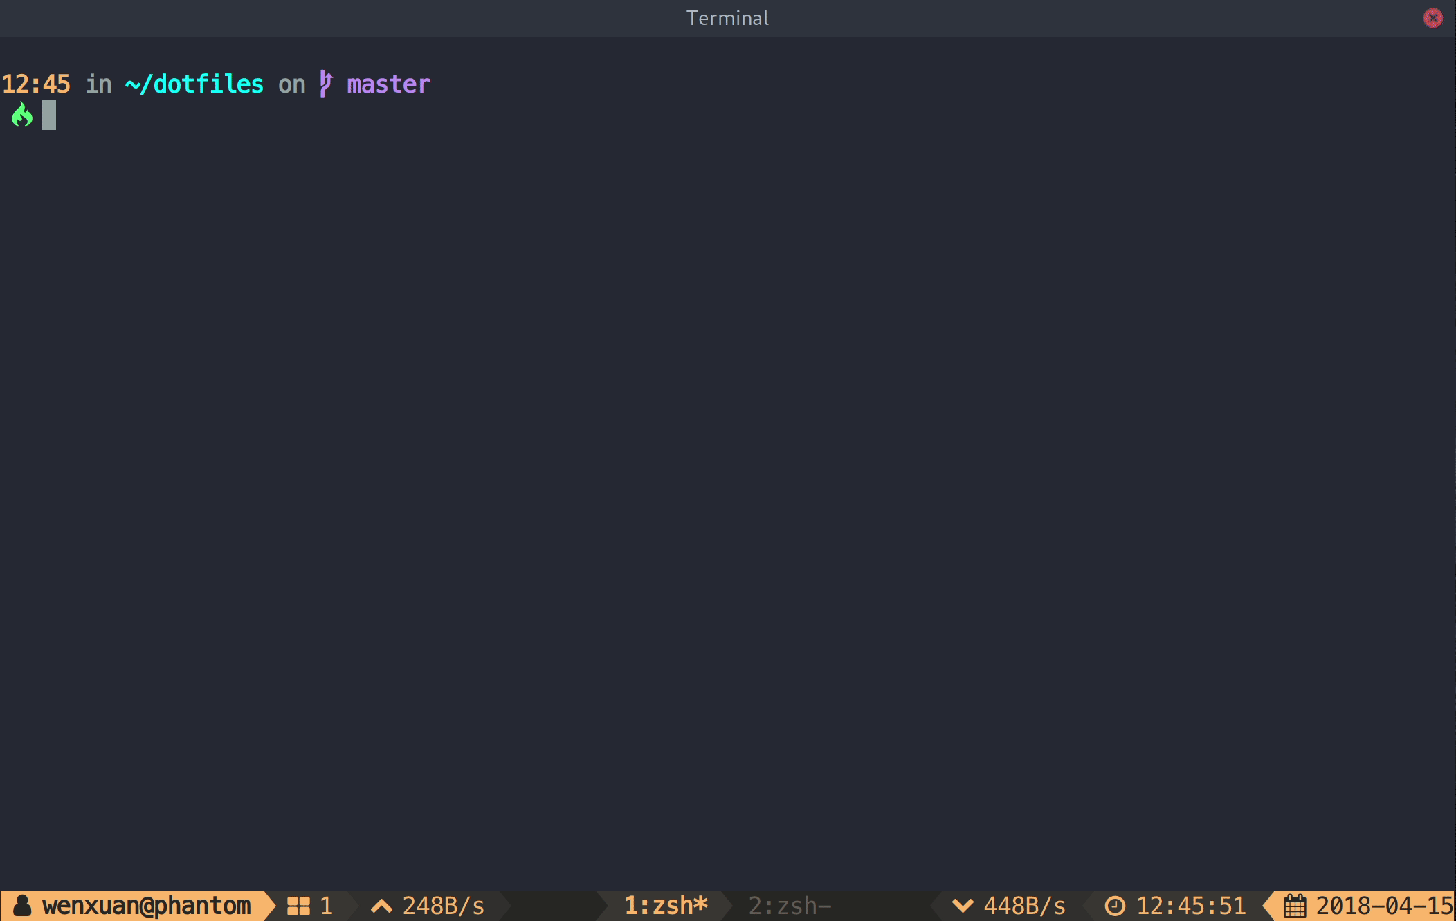Click the 12:45 timestamp in the prompt
Viewport: 1456px width, 921px height.
36,83
